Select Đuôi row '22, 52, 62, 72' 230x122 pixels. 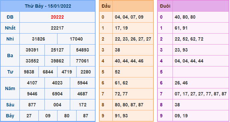point(189,39)
